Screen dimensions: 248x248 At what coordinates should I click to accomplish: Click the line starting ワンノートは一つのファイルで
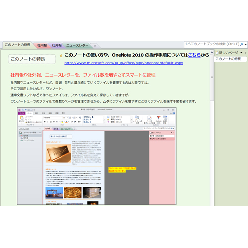[104, 101]
